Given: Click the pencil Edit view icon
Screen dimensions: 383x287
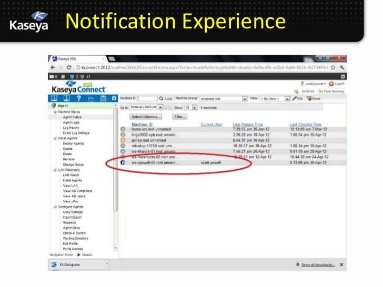Looking at the screenshot, I should point(294,99).
